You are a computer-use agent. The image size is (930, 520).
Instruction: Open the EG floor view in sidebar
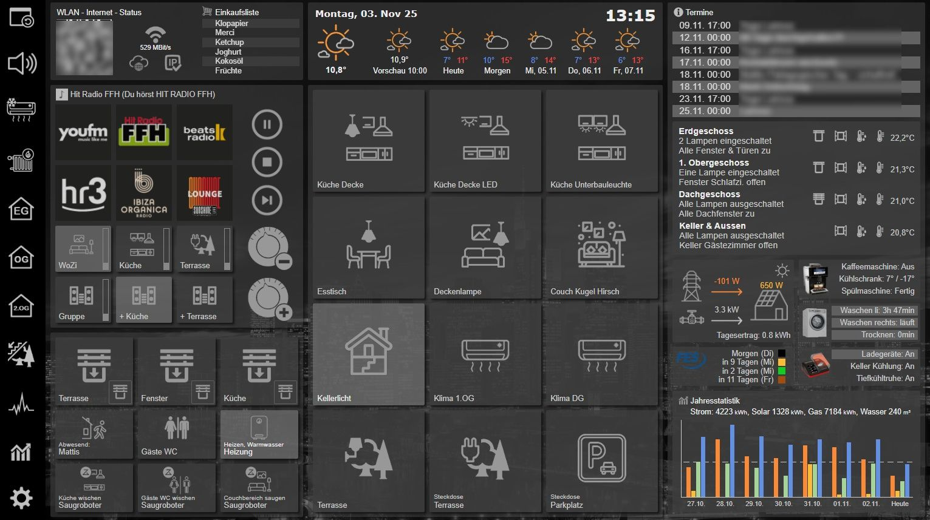[x=21, y=210]
